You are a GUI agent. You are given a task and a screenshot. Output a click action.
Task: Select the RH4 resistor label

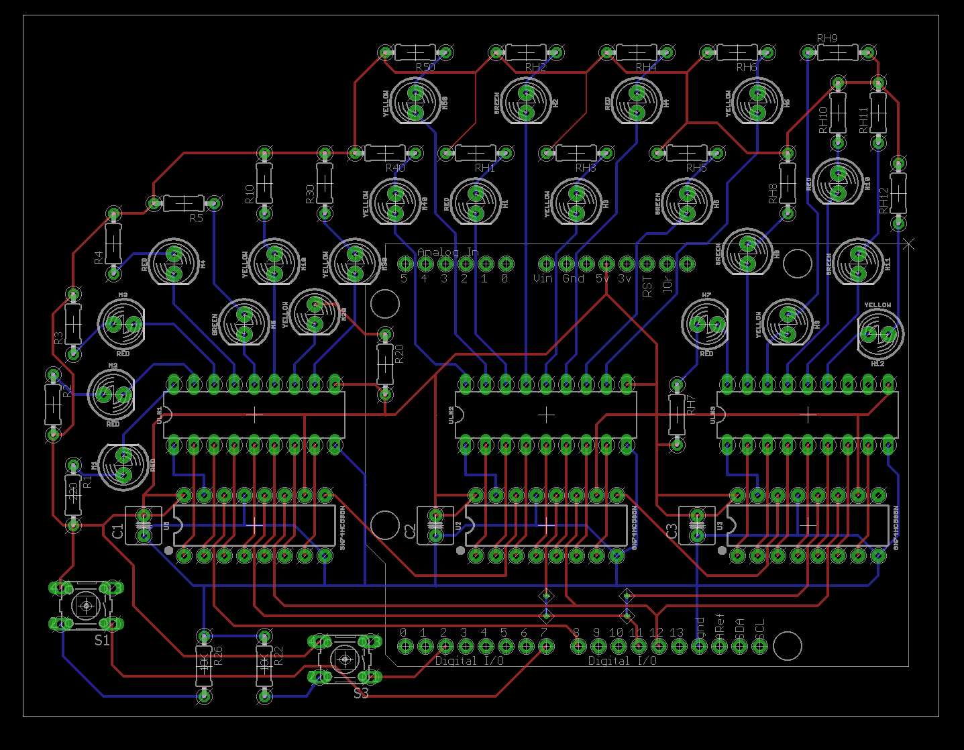tap(646, 67)
